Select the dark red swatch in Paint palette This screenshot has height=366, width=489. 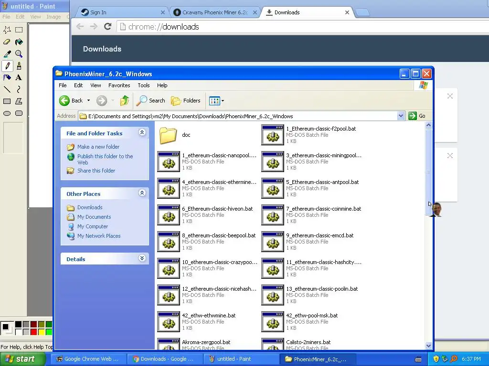[34, 325]
